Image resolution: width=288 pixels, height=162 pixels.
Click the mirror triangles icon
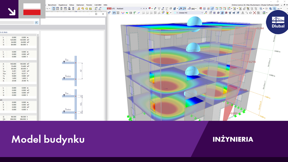click(x=243, y=13)
